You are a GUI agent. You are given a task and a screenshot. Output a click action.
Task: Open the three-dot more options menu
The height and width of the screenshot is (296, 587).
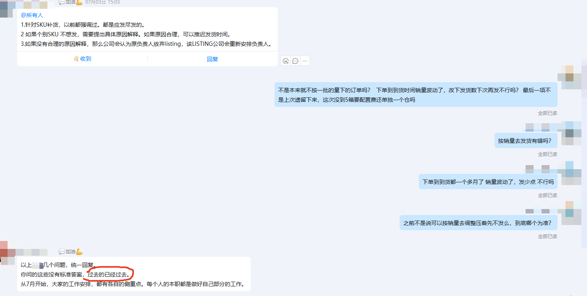pos(305,61)
